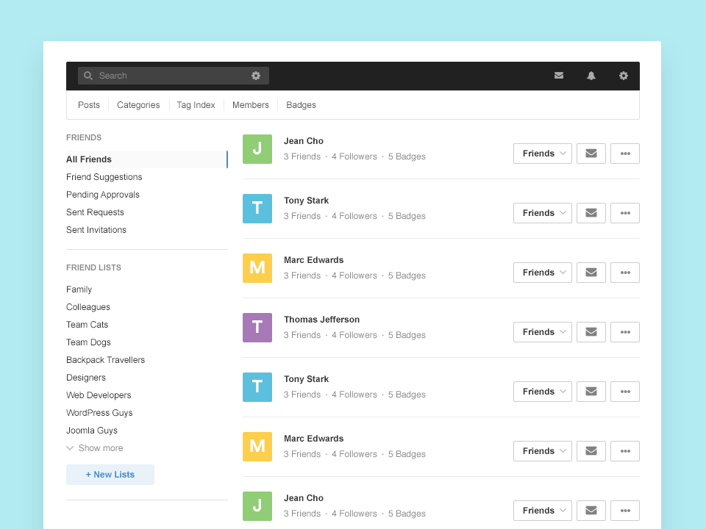Image resolution: width=706 pixels, height=529 pixels.
Task: Select Pending Approvals in the sidebar
Action: point(103,194)
